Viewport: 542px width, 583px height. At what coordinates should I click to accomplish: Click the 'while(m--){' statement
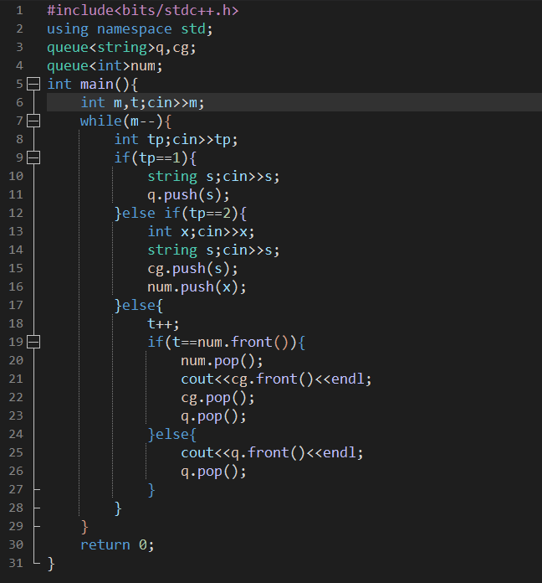125,121
